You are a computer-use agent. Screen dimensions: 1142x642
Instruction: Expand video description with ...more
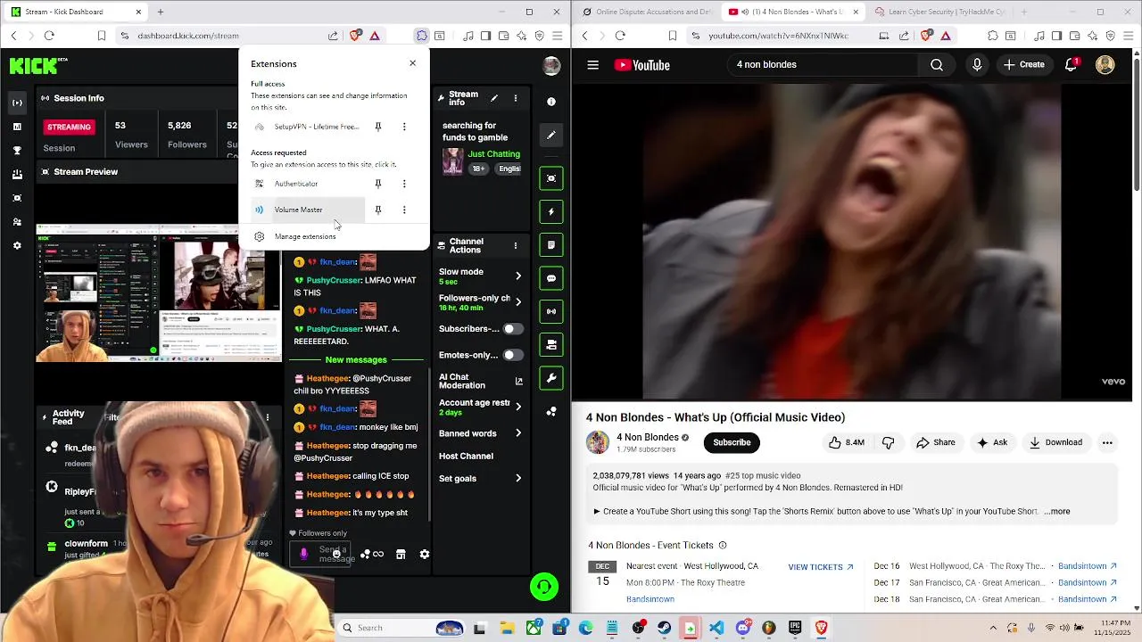pyautogui.click(x=1057, y=512)
